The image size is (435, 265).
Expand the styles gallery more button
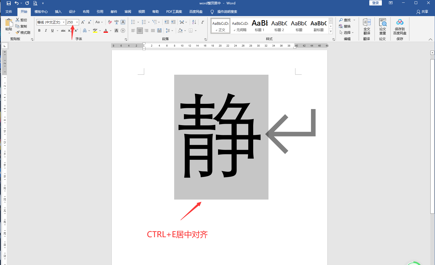pos(331,32)
